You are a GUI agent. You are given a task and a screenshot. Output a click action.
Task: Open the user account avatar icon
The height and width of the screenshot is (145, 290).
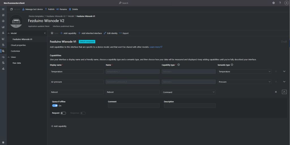pyautogui.click(x=286, y=3)
